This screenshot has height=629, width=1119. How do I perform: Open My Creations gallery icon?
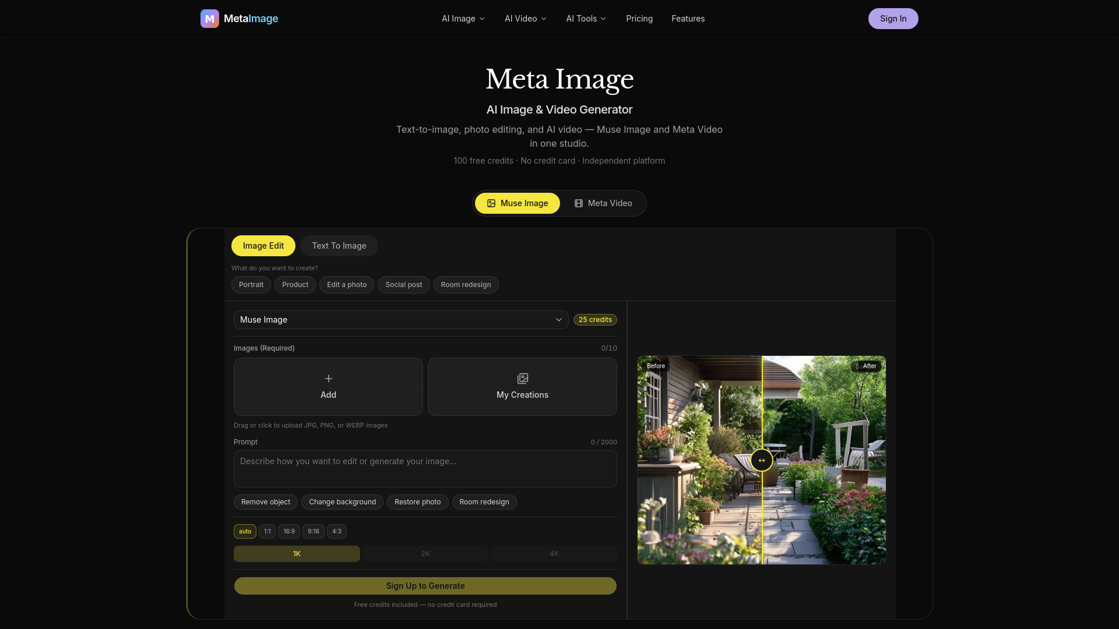point(523,379)
